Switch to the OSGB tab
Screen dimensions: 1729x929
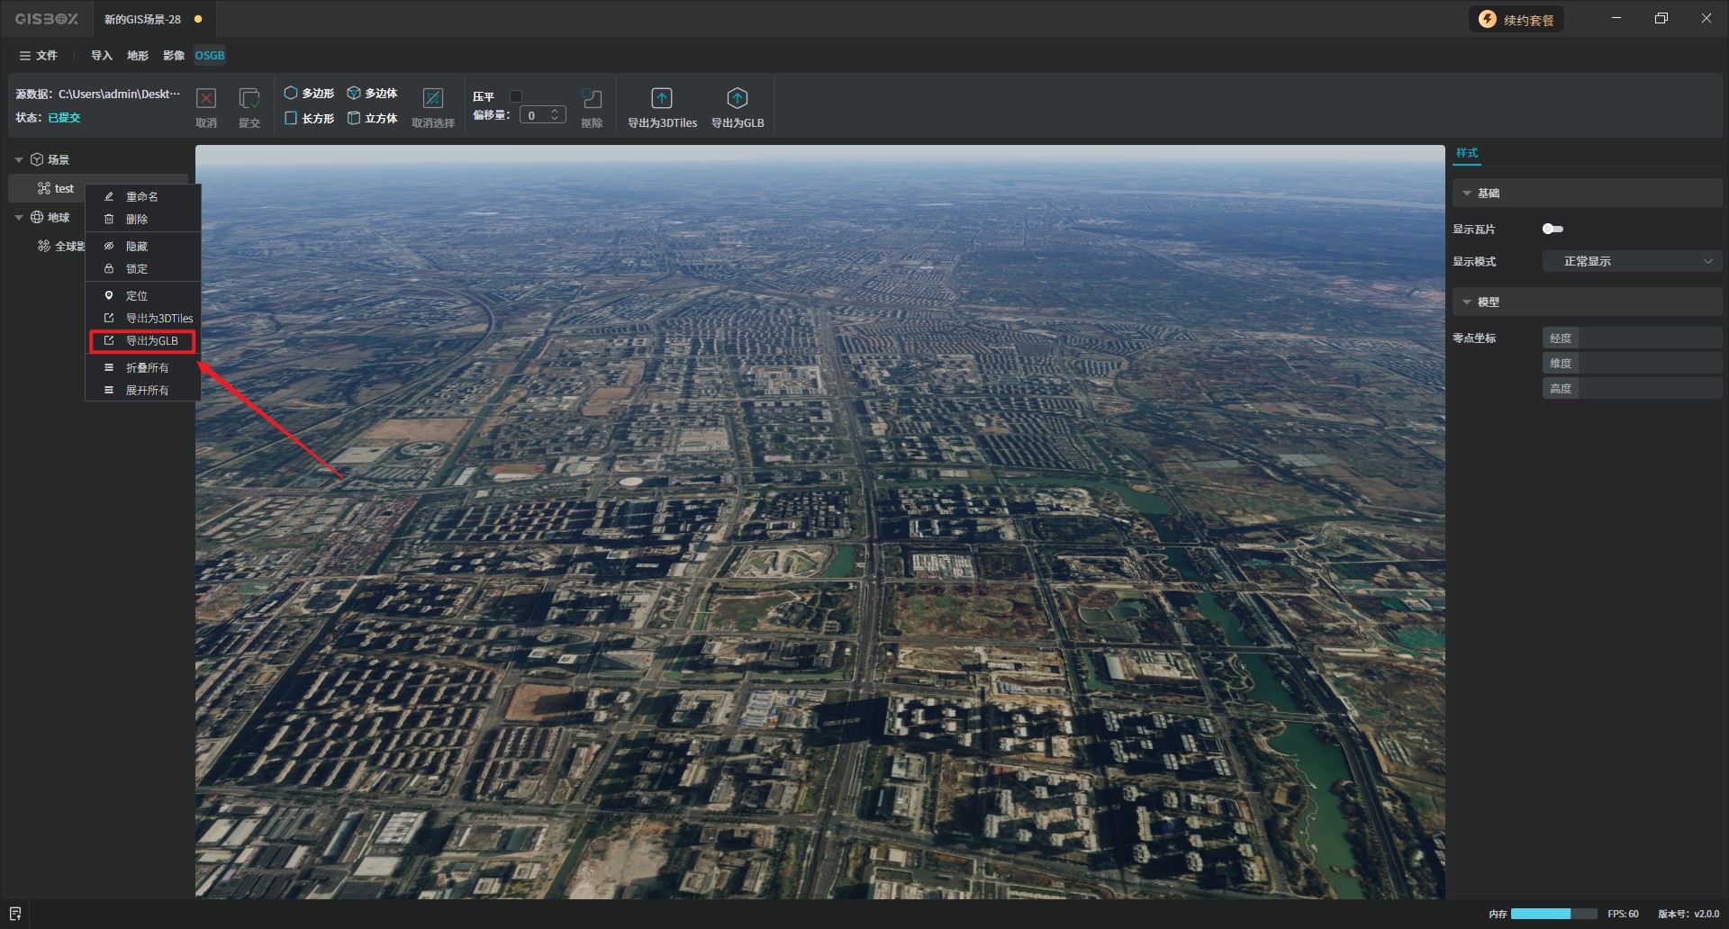(210, 56)
